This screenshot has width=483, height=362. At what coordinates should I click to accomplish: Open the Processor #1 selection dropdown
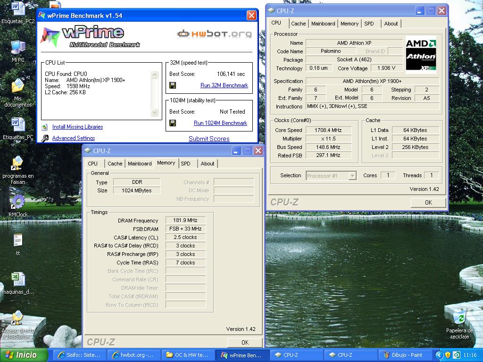click(352, 176)
